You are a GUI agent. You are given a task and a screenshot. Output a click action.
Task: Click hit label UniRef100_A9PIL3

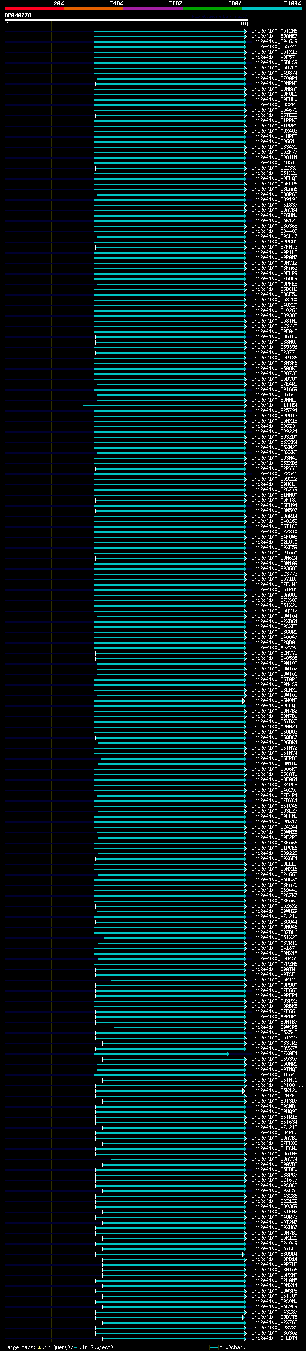274,252
